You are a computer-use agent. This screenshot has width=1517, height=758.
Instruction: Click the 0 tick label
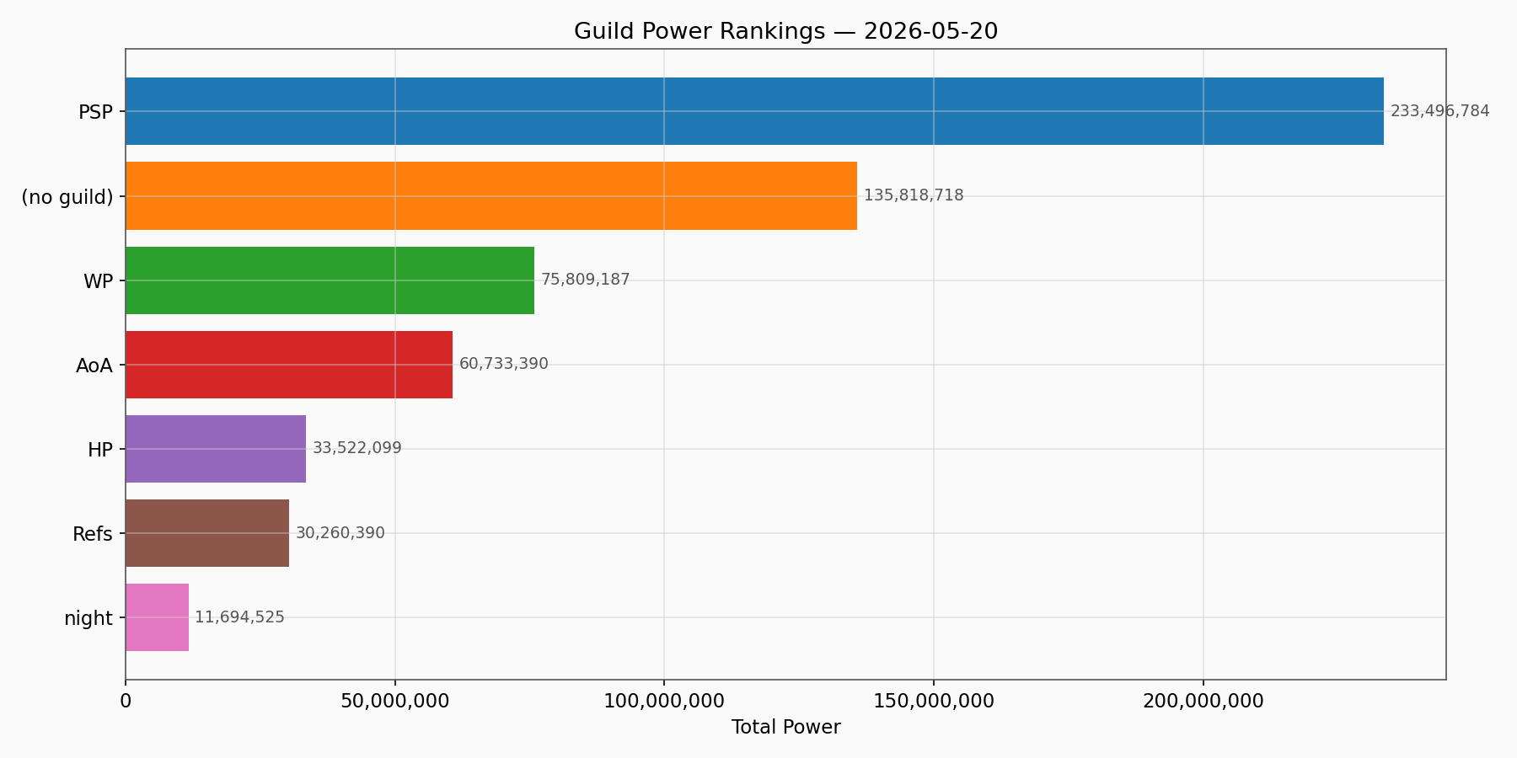(x=126, y=701)
